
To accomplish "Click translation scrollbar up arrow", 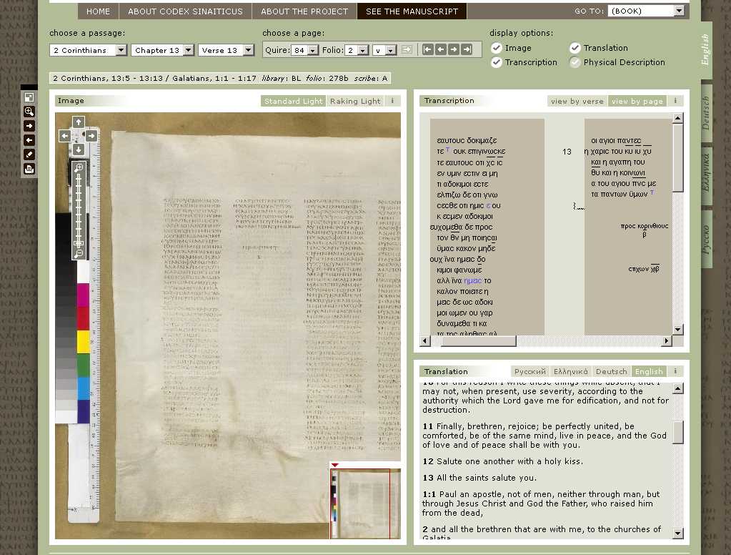I will pyautogui.click(x=678, y=388).
